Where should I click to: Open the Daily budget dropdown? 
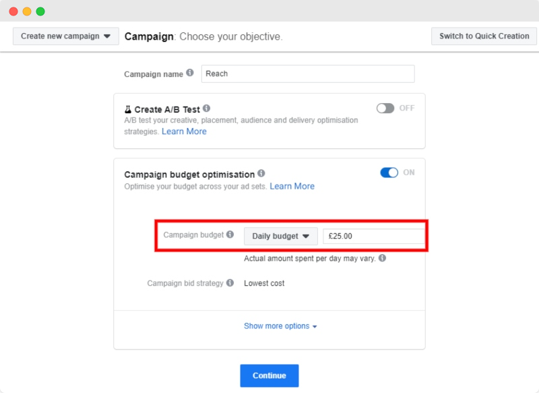[280, 236]
